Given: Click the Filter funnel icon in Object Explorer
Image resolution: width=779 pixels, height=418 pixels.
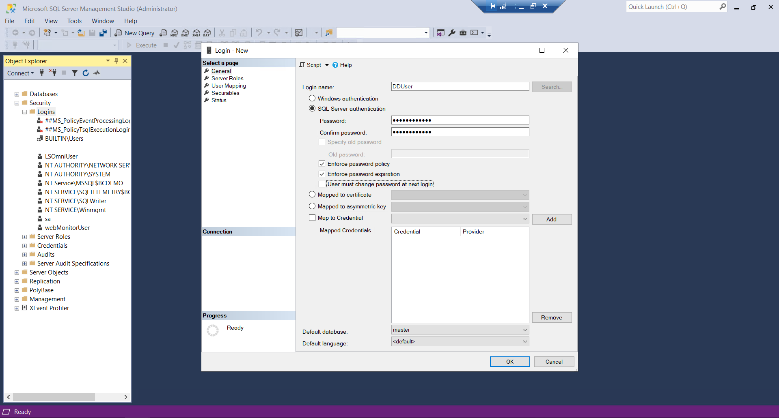Looking at the screenshot, I should point(75,73).
